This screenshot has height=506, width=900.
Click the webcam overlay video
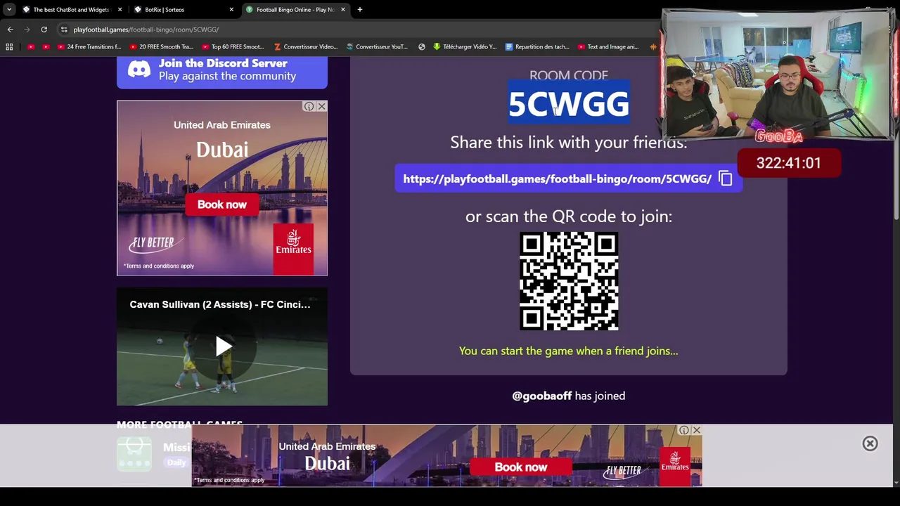tap(778, 74)
